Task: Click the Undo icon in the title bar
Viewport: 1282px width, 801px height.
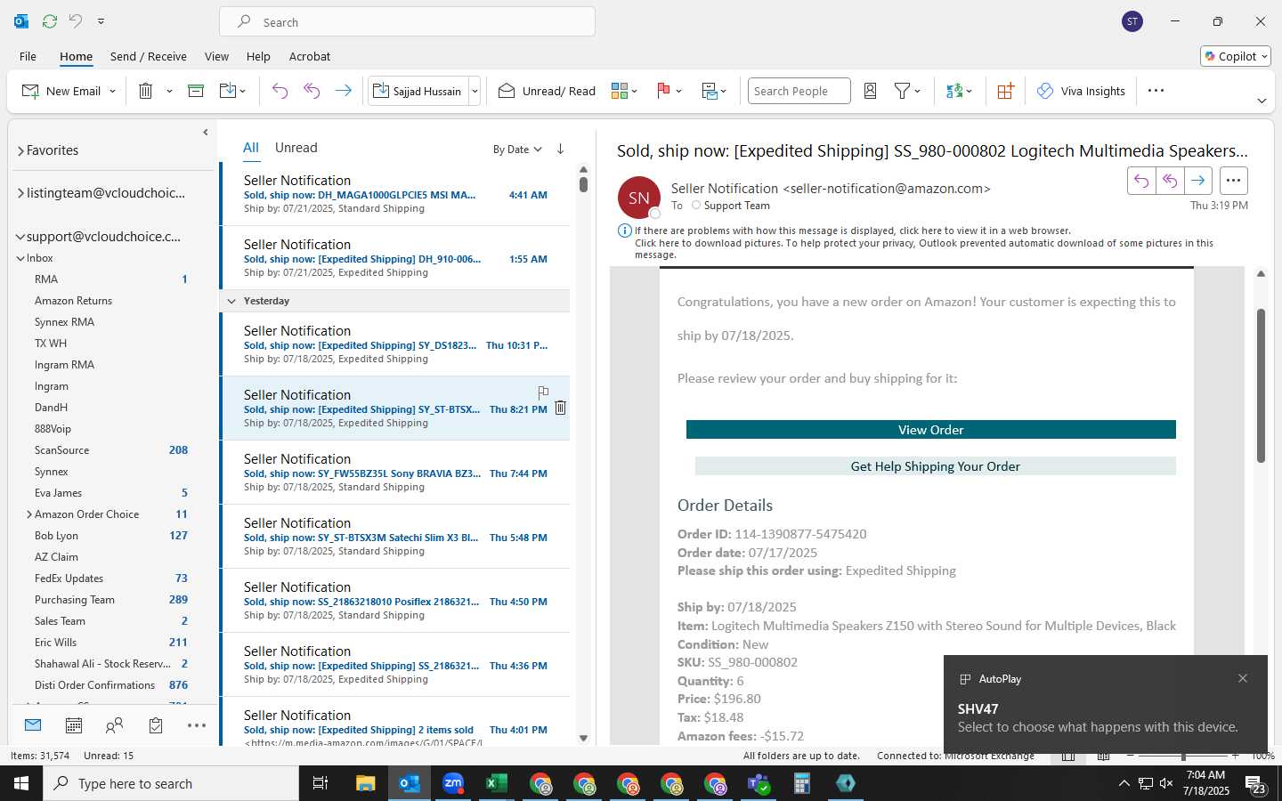Action: [76, 20]
